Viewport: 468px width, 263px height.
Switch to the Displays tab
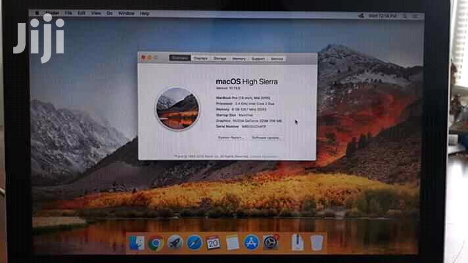(x=200, y=59)
